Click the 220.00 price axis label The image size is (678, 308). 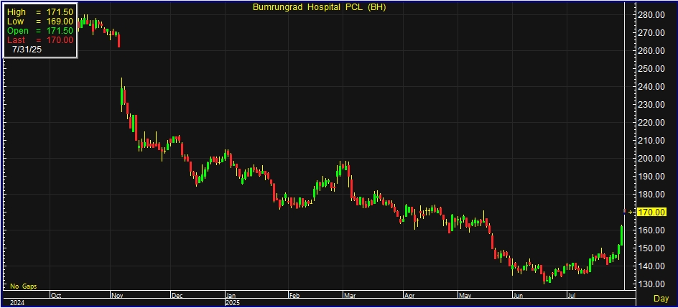[651, 123]
